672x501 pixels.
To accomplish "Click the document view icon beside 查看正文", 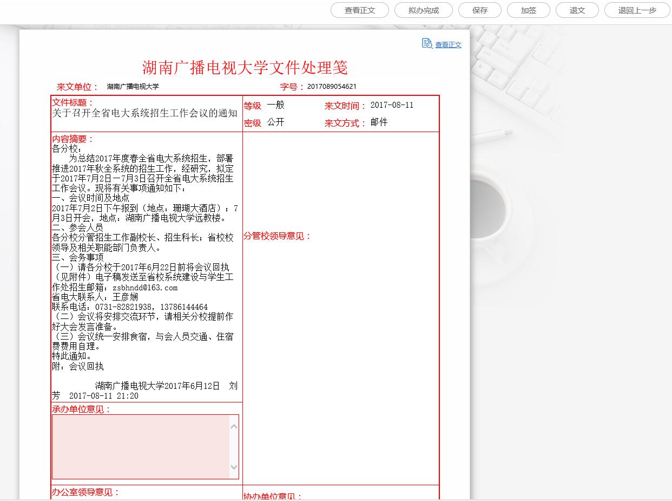I will [x=427, y=43].
